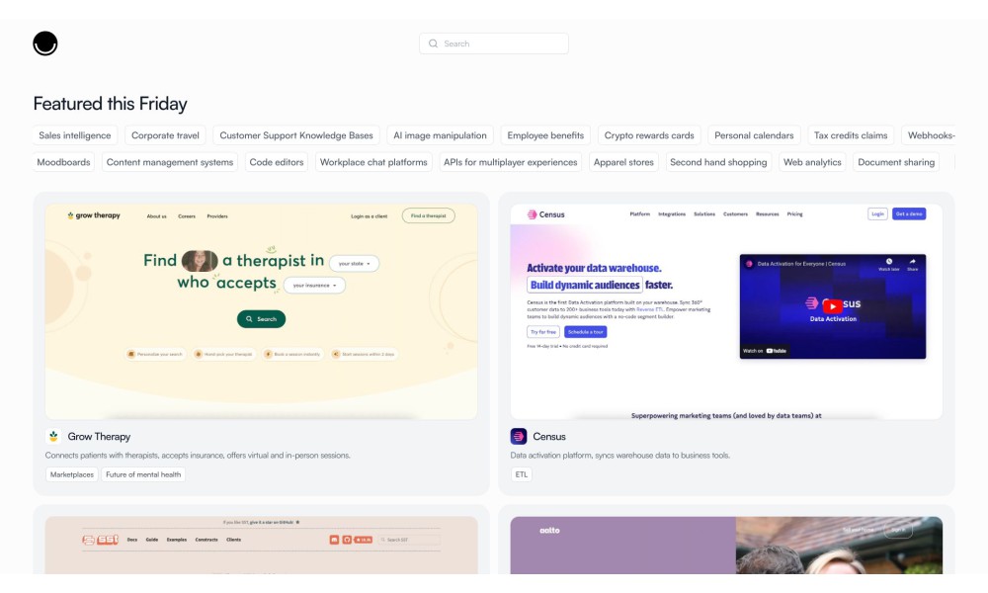Open the Grow Therapy website thumbnail

click(262, 311)
